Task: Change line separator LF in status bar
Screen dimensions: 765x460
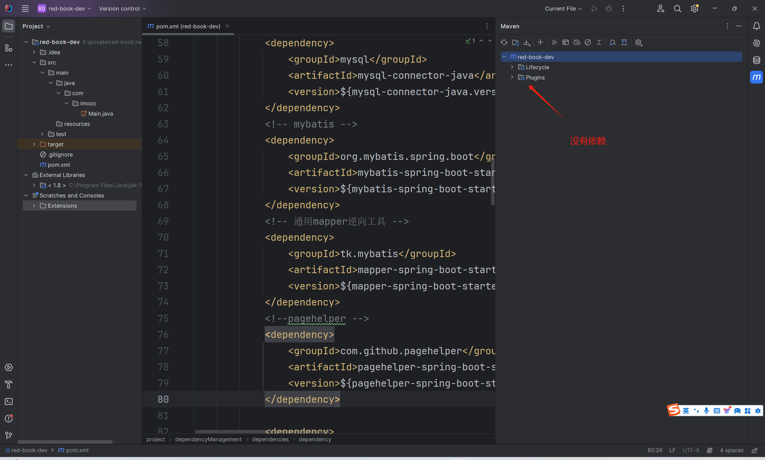Action: pyautogui.click(x=672, y=450)
